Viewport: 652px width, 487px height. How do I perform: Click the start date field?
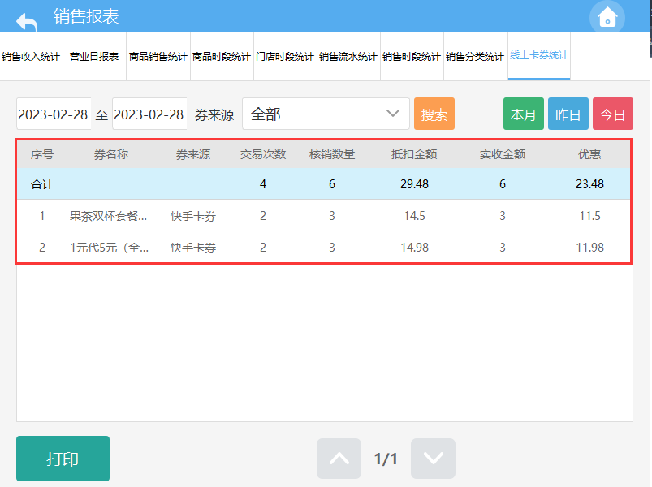click(54, 114)
